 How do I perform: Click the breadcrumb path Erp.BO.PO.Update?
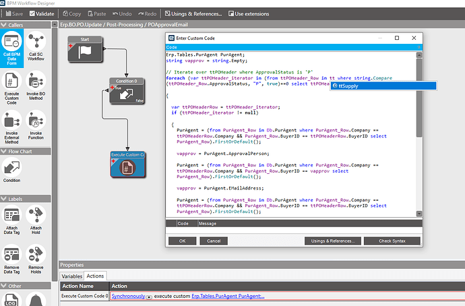point(81,25)
